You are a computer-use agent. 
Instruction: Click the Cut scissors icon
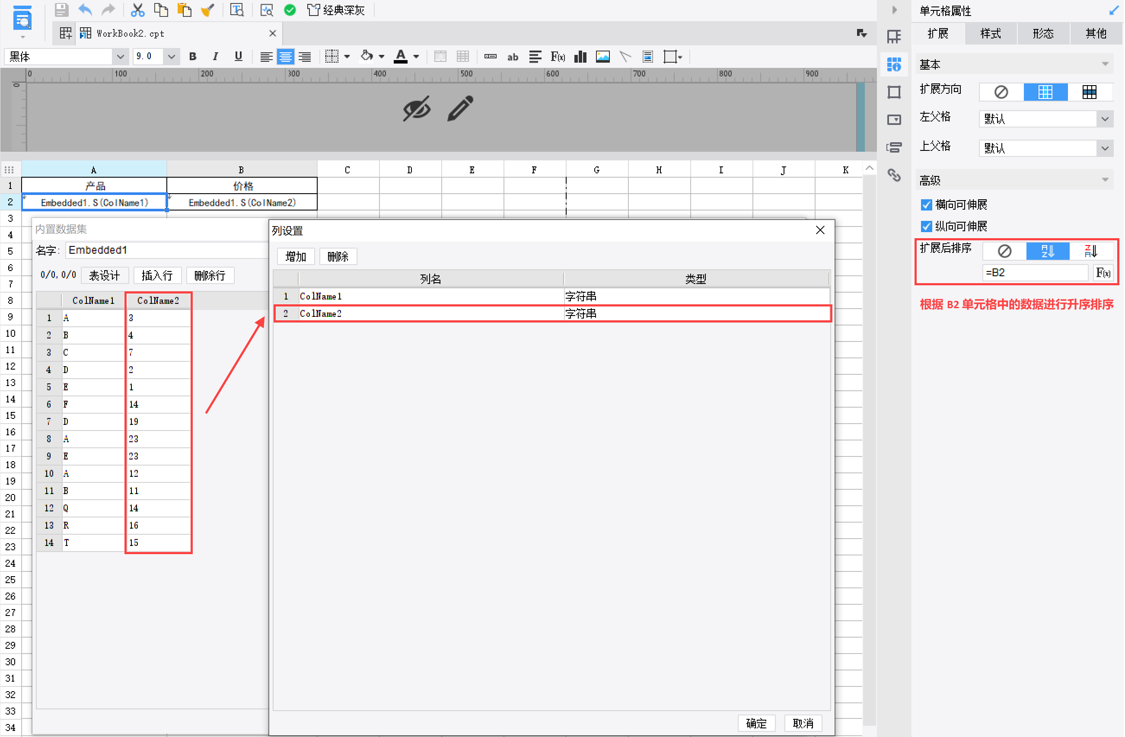137,10
